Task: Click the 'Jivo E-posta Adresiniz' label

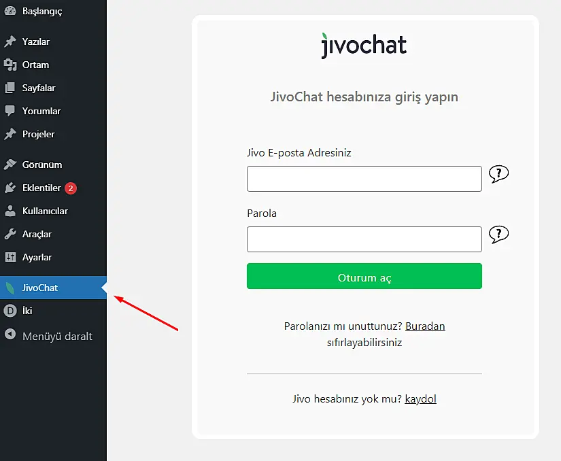Action: click(x=299, y=153)
